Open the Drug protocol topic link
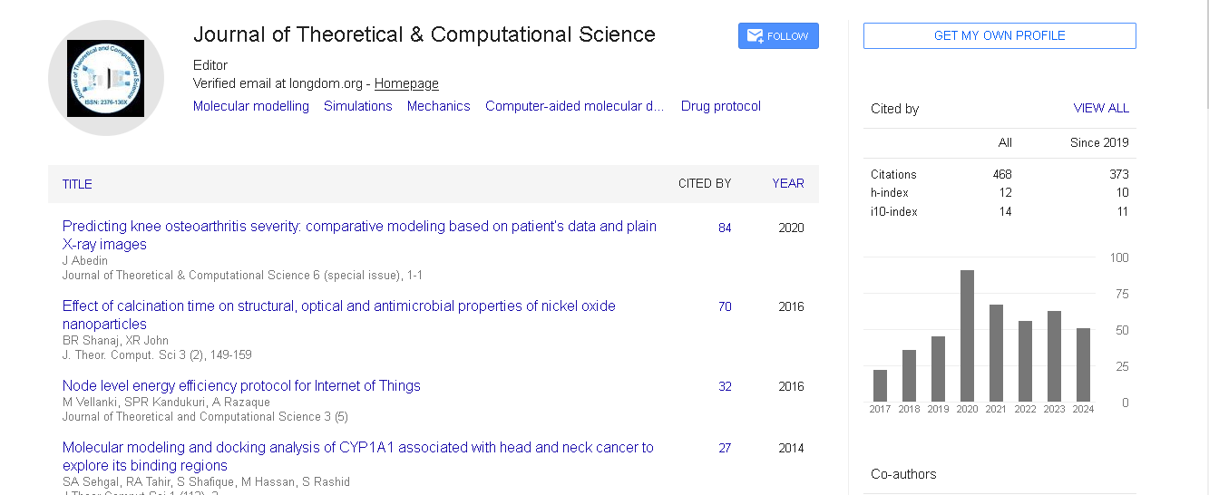The image size is (1209, 495). point(721,106)
